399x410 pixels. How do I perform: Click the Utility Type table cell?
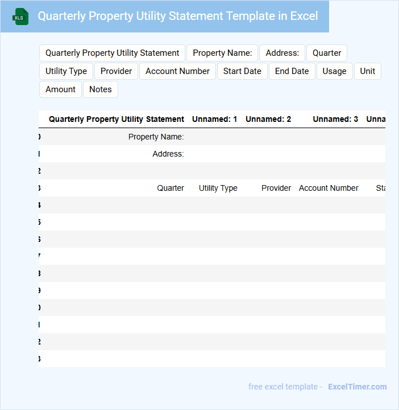pos(218,188)
